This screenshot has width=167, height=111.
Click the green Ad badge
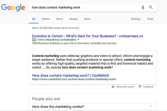34,40
